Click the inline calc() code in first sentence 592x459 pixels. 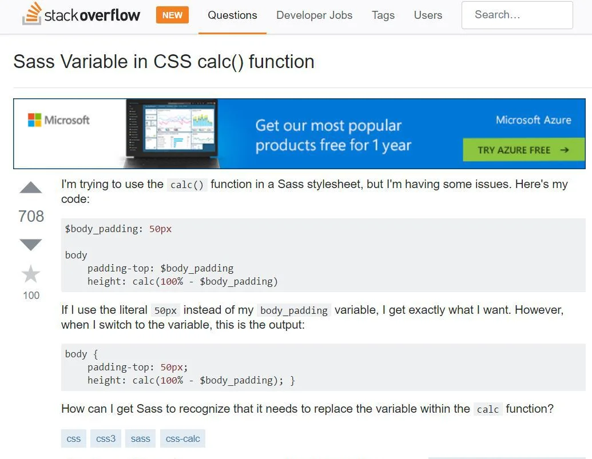click(x=187, y=185)
